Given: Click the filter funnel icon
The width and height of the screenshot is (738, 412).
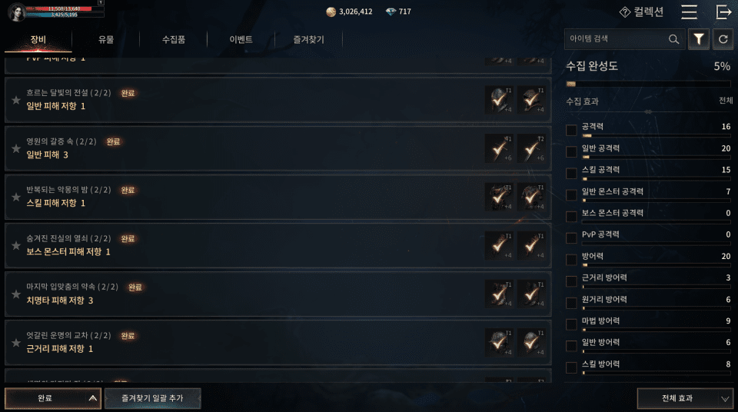Looking at the screenshot, I should point(699,39).
